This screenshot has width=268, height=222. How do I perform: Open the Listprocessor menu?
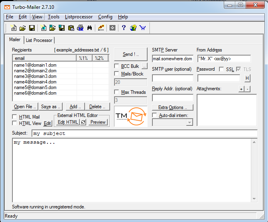[79, 17]
